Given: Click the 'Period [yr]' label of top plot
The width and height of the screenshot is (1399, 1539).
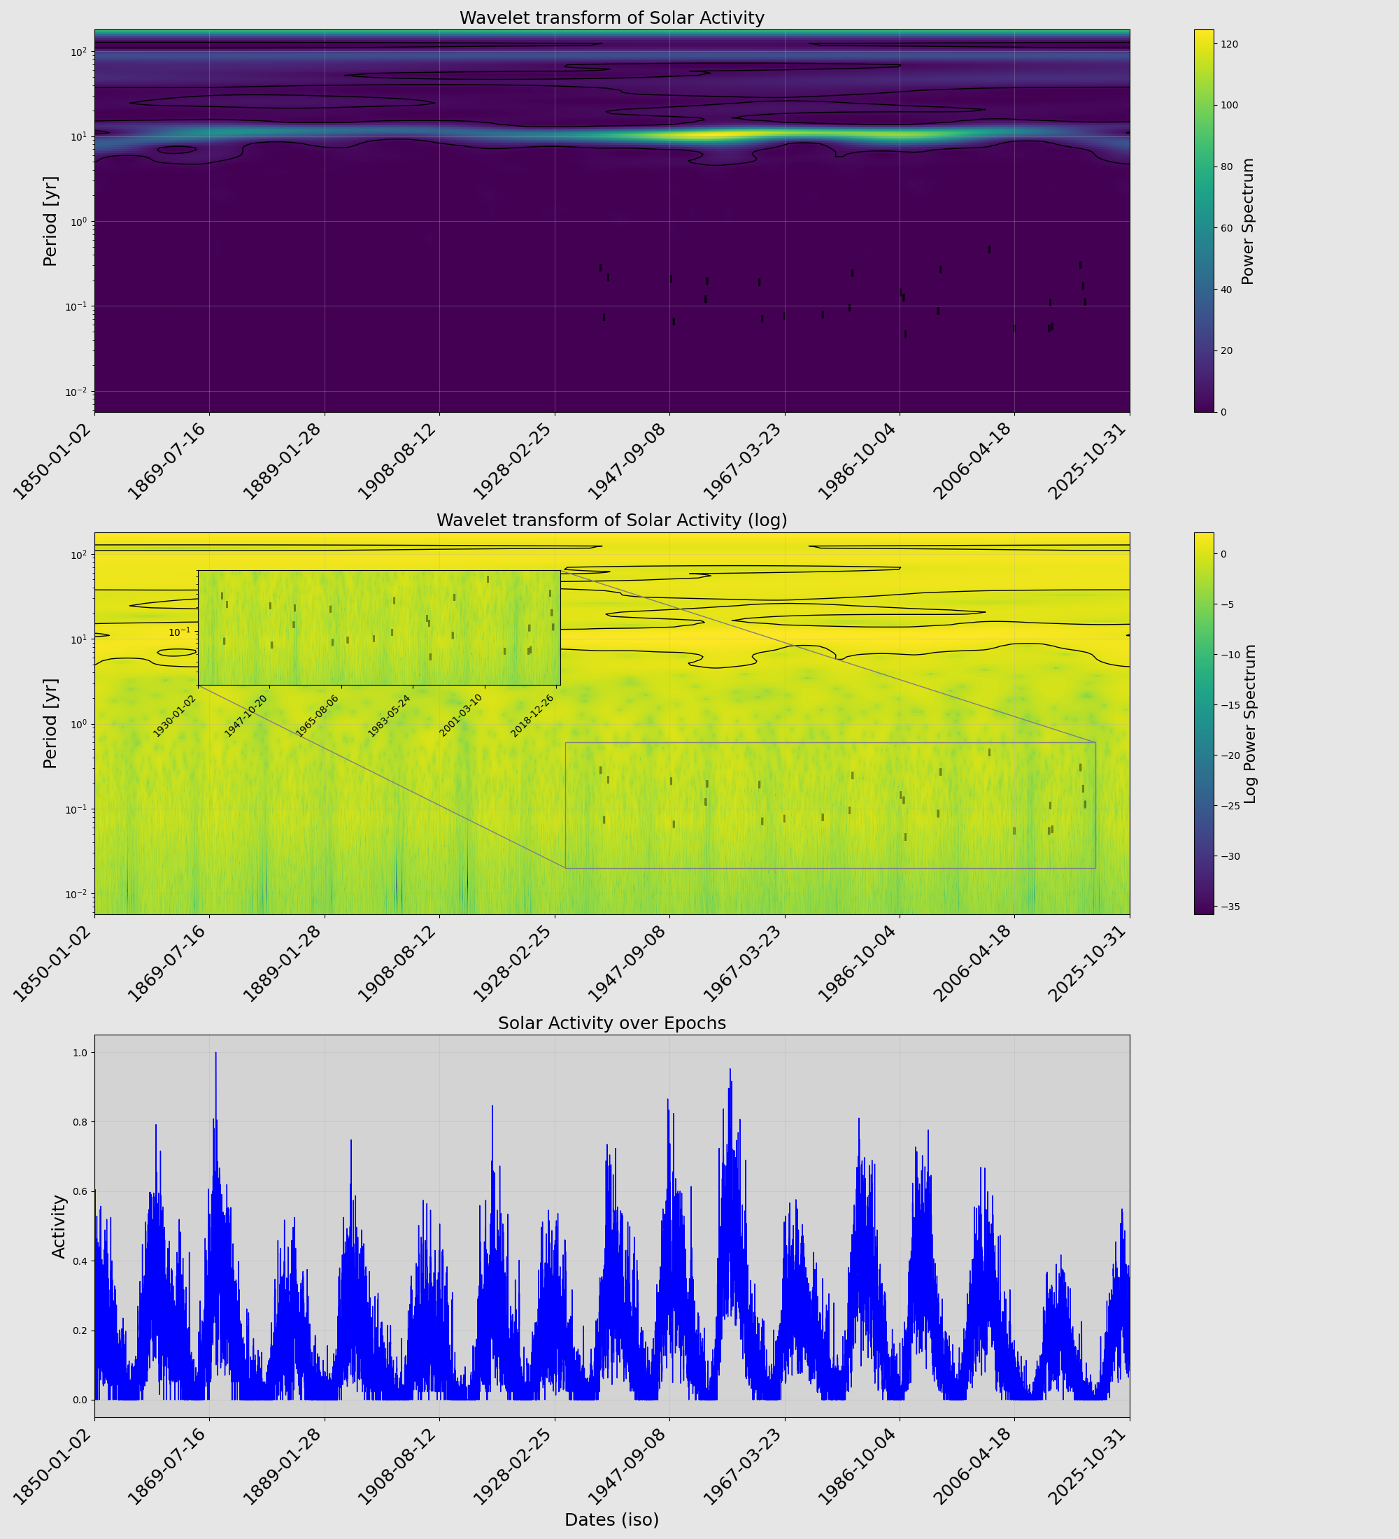Looking at the screenshot, I should tap(50, 221).
